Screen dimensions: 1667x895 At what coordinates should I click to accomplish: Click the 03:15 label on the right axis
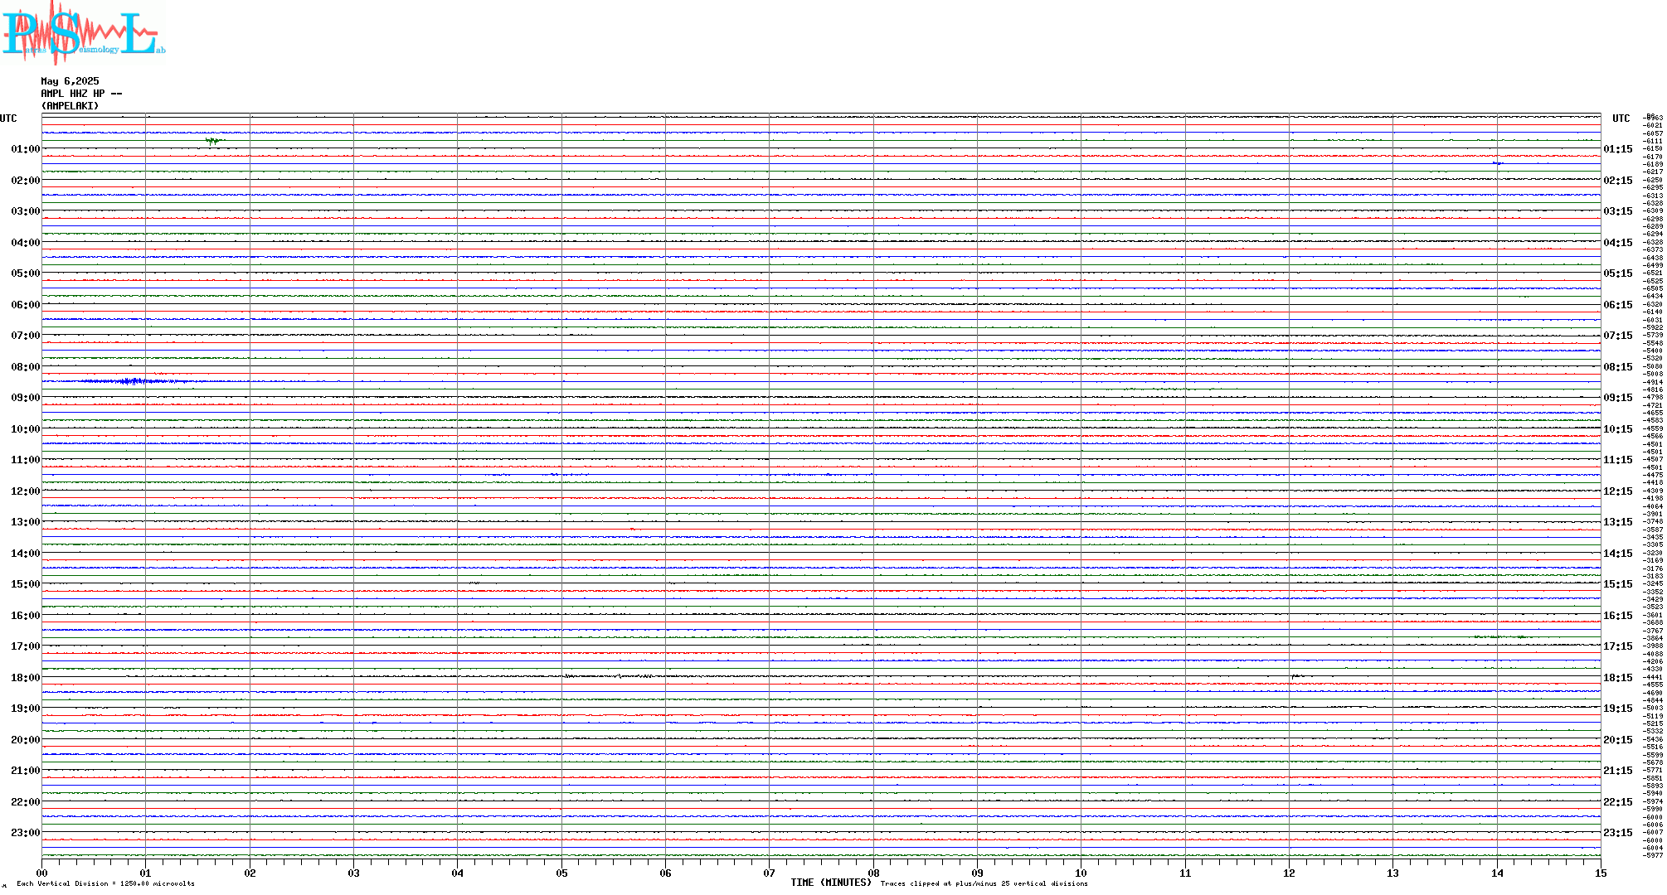point(1618,211)
